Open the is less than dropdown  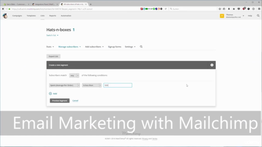coord(92,85)
